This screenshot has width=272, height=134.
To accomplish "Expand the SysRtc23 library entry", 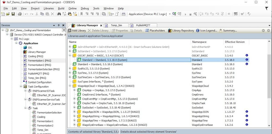I will tap(70, 69).
